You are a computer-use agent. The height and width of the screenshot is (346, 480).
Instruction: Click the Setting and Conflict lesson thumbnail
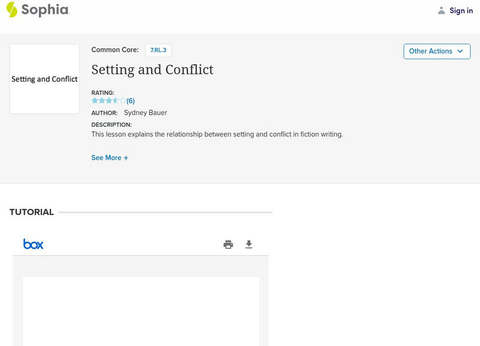point(44,79)
